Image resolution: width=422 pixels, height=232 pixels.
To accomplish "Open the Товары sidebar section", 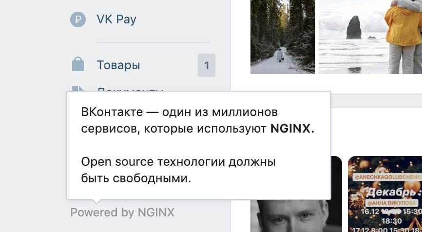I will tap(118, 65).
